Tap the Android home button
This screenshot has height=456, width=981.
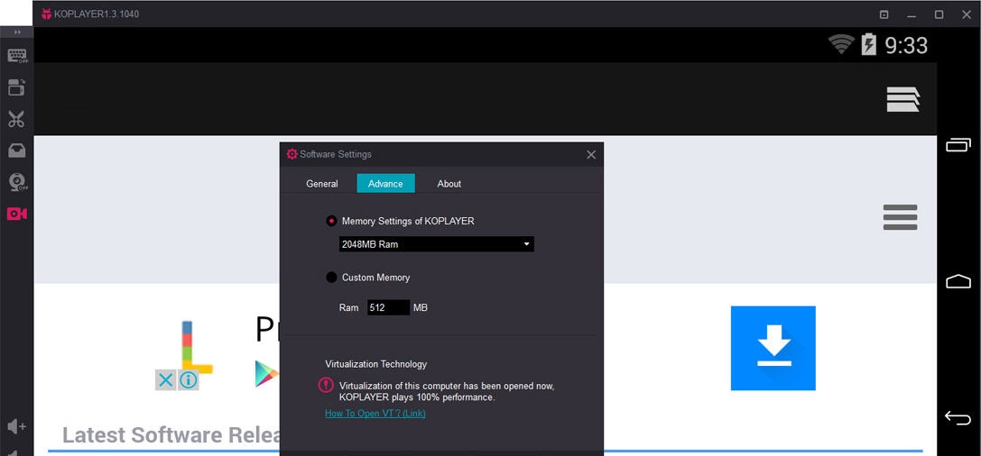[958, 281]
